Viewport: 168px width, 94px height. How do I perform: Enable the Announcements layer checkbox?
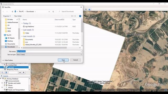(4, 81)
